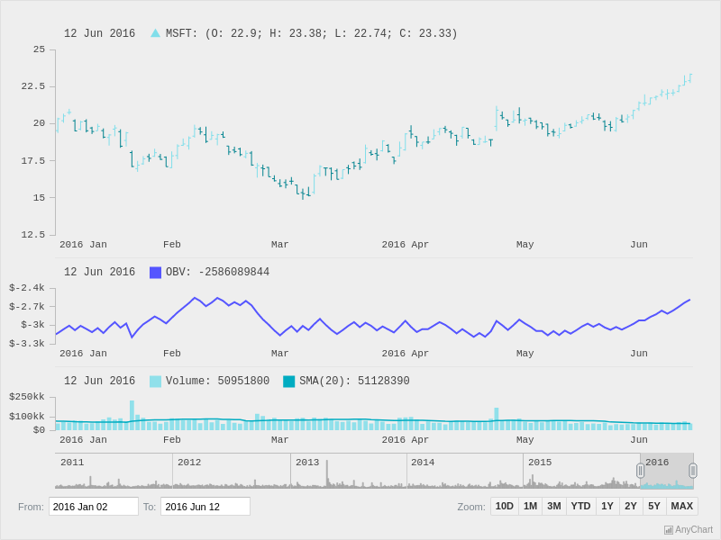Click the right scroller range handle

[693, 471]
